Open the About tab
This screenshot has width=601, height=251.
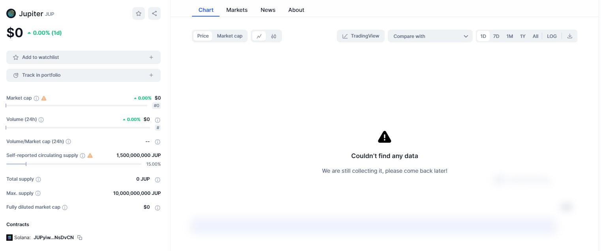click(x=296, y=10)
